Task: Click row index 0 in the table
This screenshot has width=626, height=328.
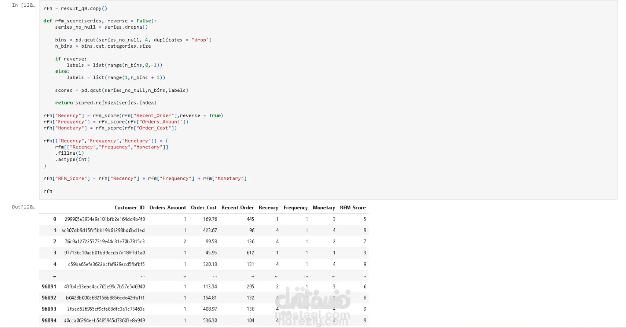Action: 55,219
